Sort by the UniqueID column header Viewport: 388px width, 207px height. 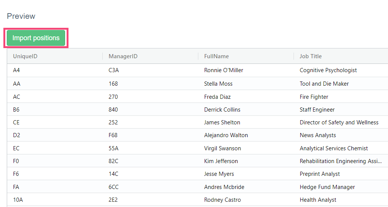click(25, 56)
